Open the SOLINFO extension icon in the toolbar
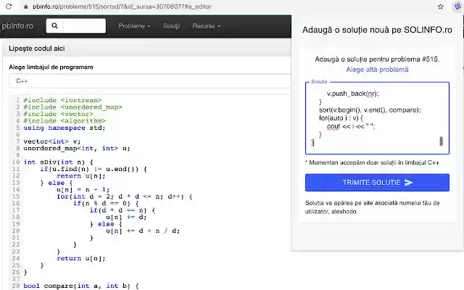The height and width of the screenshot is (290, 464). (457, 7)
